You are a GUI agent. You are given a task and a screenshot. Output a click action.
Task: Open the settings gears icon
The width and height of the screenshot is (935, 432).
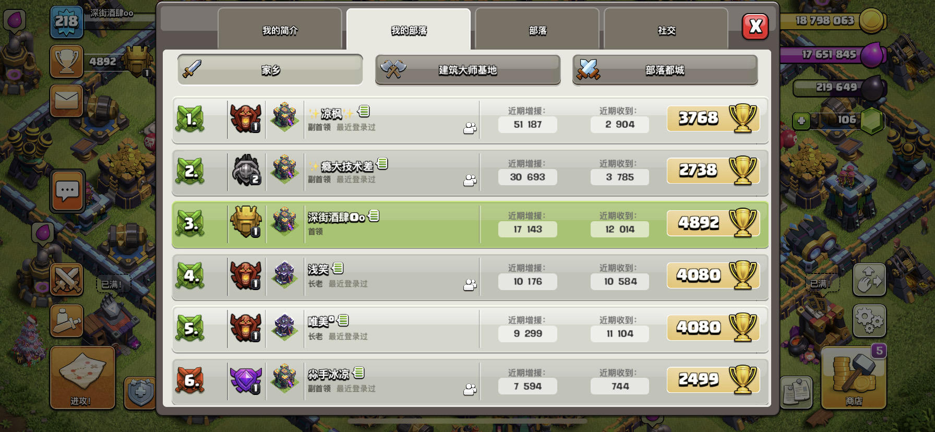coord(869,320)
